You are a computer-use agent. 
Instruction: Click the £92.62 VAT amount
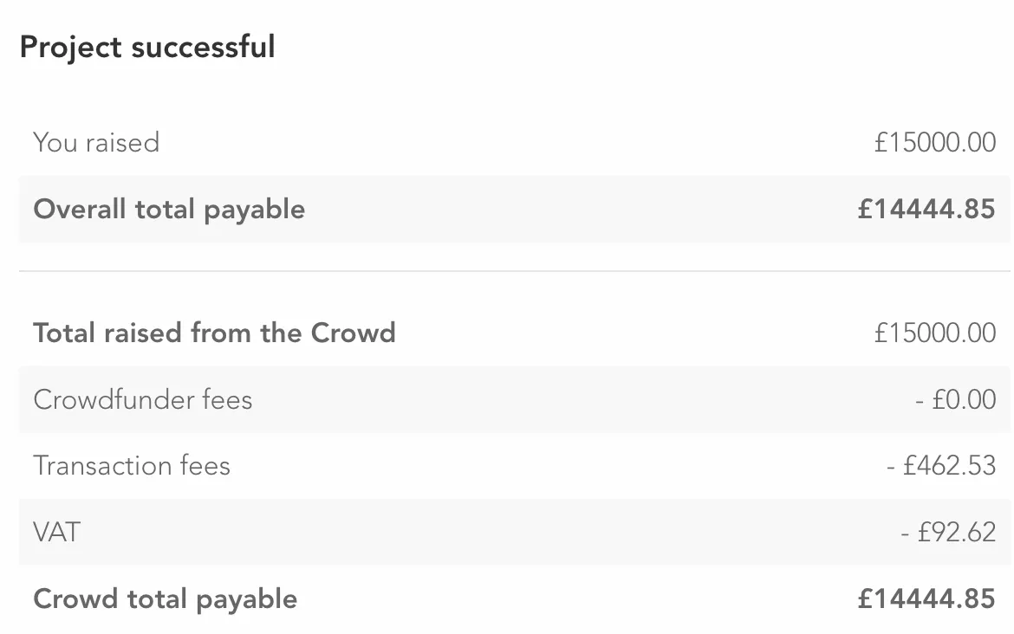click(957, 532)
